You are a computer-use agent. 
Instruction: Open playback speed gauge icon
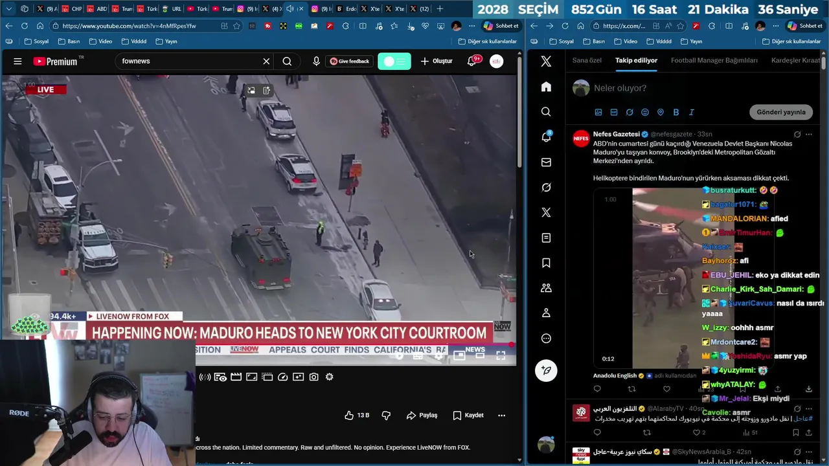pyautogui.click(x=283, y=377)
